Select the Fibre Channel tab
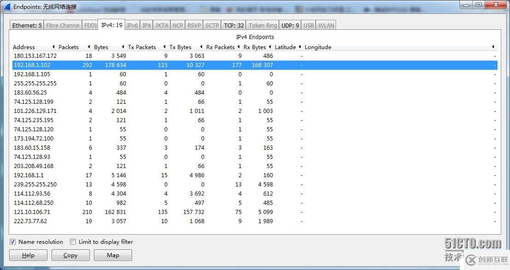 click(x=63, y=25)
